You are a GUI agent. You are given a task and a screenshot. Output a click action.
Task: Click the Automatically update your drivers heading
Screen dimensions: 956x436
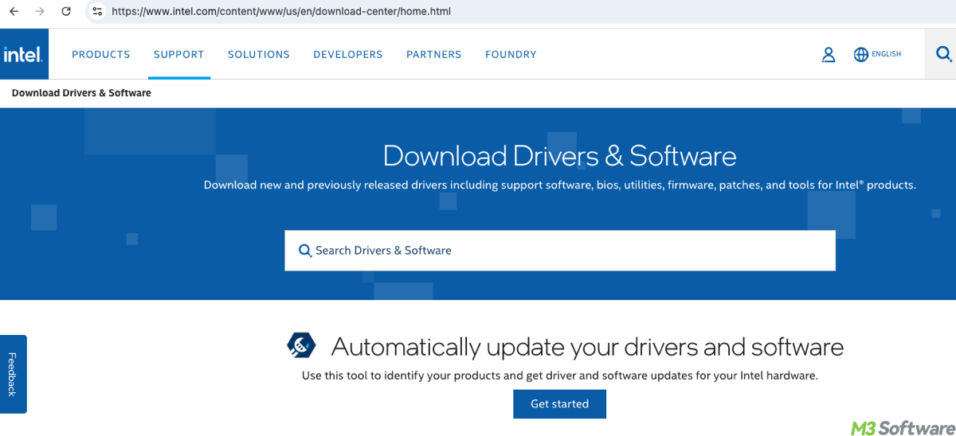coord(587,347)
